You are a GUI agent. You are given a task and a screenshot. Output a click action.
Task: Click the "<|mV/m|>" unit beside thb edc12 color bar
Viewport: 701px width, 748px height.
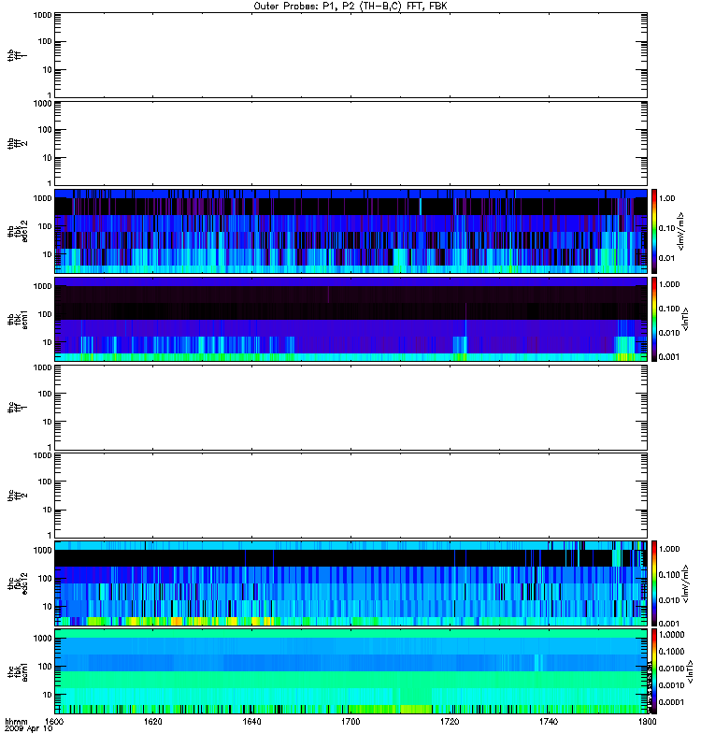point(681,231)
